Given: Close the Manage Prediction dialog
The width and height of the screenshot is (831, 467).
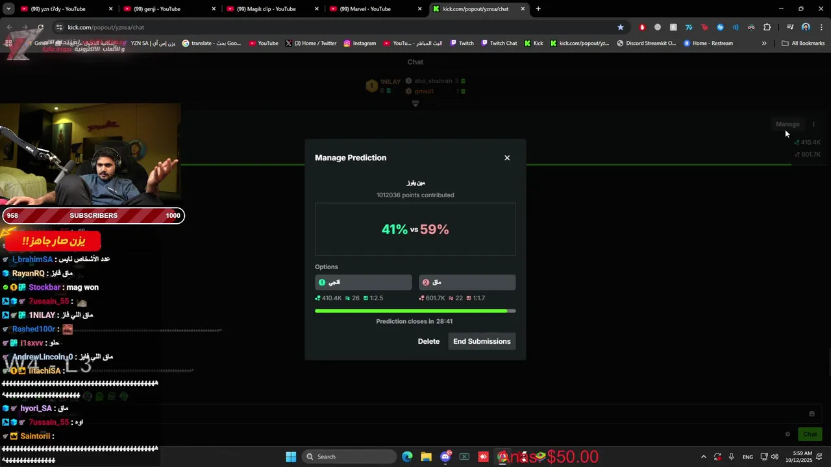Looking at the screenshot, I should [x=507, y=158].
